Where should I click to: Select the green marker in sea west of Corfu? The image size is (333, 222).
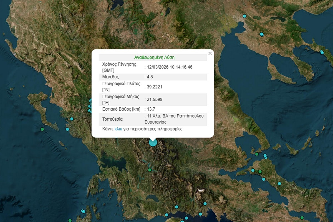coord(42,129)
